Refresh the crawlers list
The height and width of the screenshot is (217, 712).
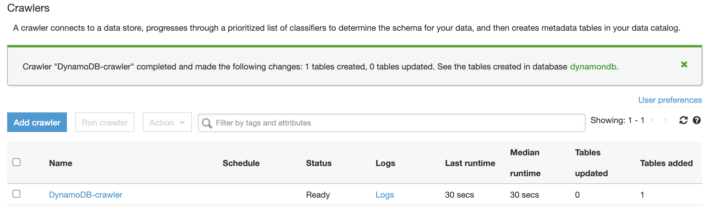click(x=683, y=120)
